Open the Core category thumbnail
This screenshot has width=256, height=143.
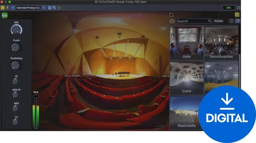pos(187,78)
